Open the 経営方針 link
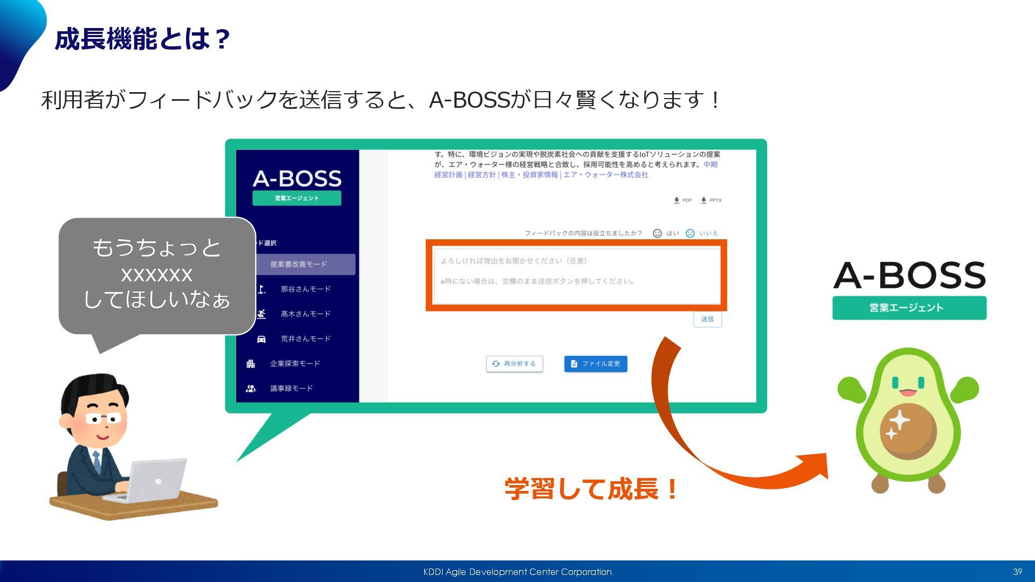The height and width of the screenshot is (582, 1035). coord(482,175)
